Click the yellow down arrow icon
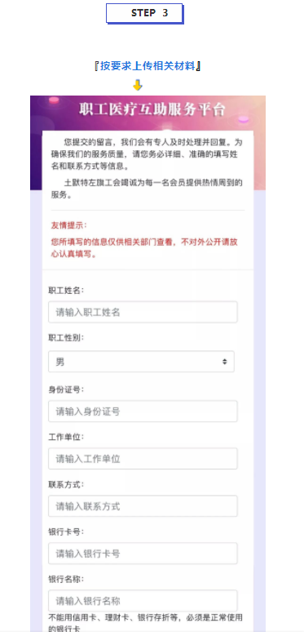Viewport: 304px width, 632px height. point(138,85)
